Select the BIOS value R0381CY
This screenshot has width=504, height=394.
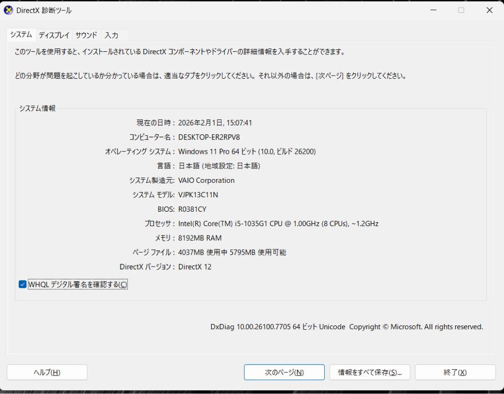[193, 209]
